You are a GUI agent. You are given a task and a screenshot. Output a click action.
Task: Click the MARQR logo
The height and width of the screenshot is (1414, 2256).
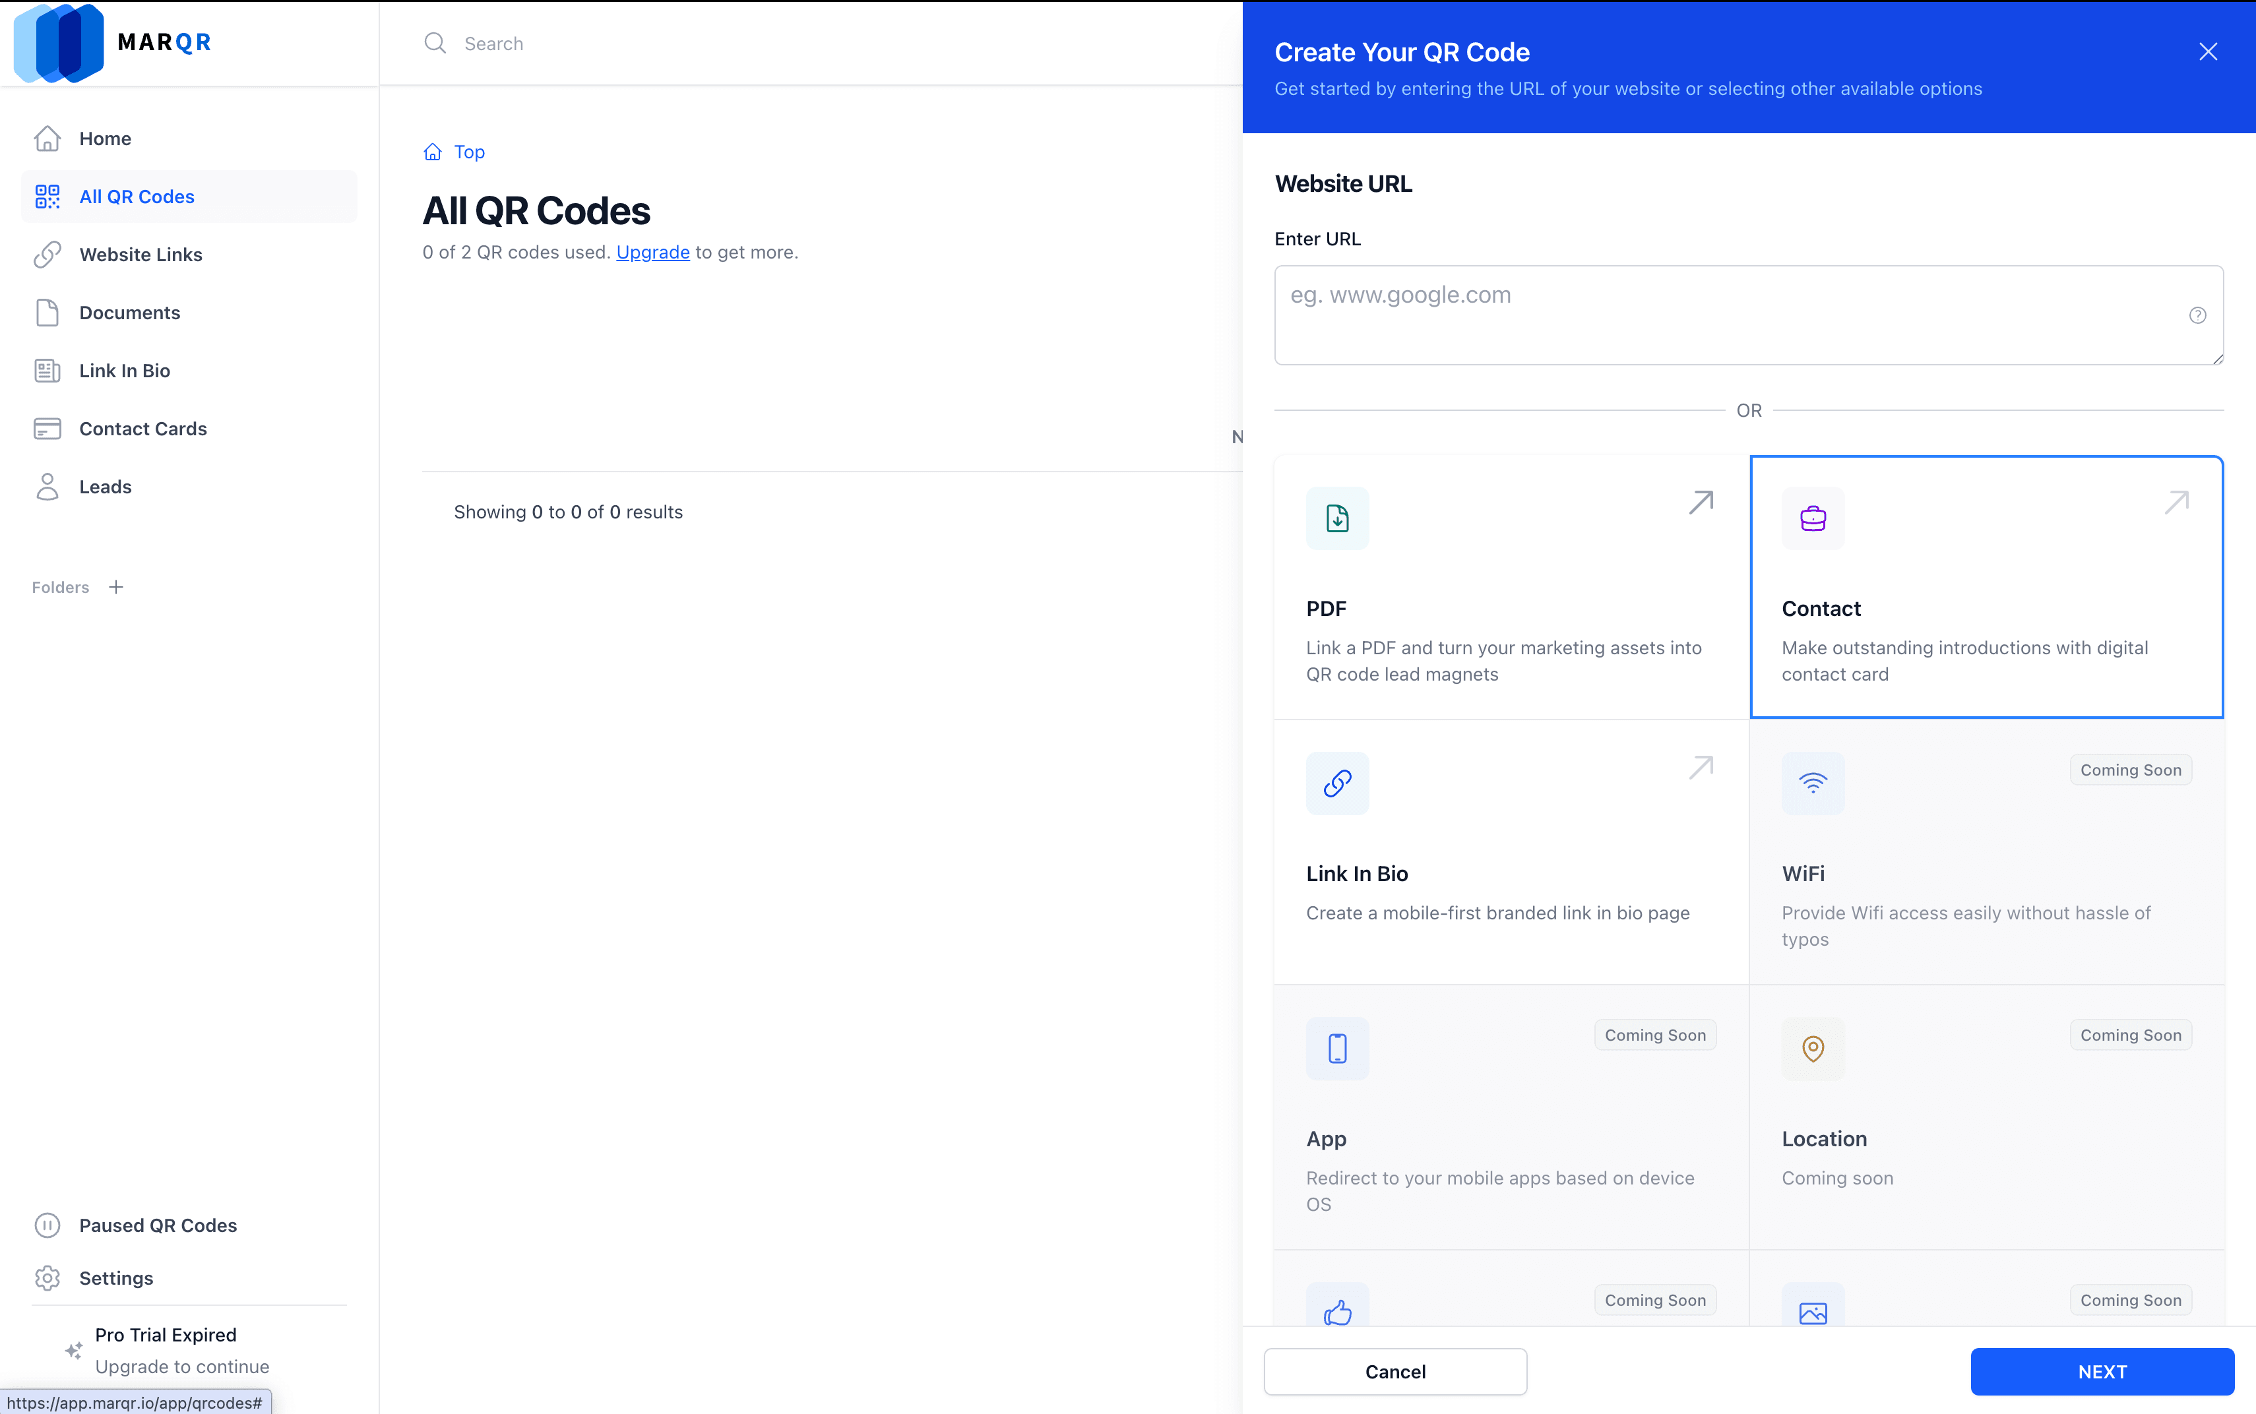pos(112,43)
